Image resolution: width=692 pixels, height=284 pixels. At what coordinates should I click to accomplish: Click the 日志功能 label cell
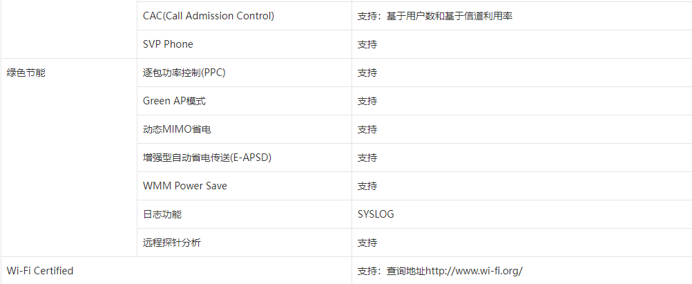(244, 214)
